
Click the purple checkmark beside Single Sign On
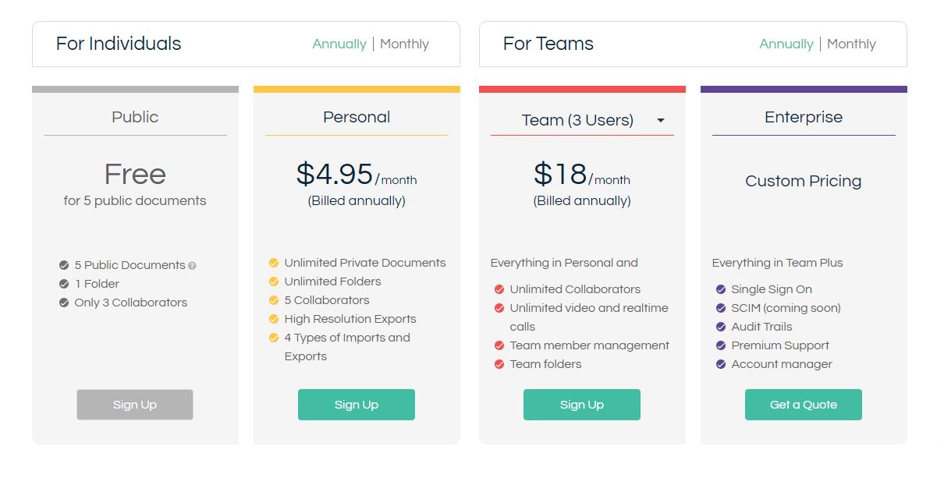(x=721, y=289)
